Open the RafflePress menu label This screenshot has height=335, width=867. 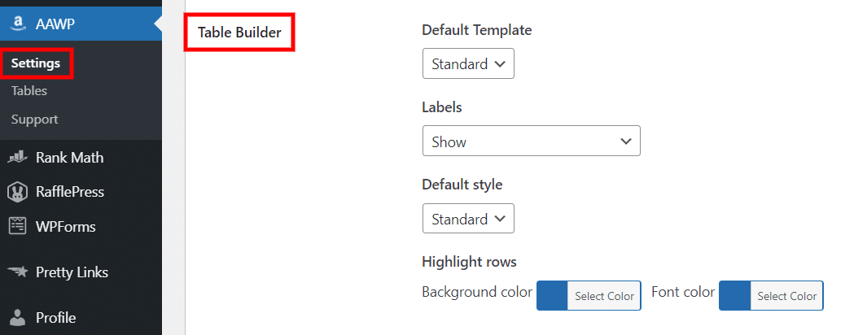(70, 192)
